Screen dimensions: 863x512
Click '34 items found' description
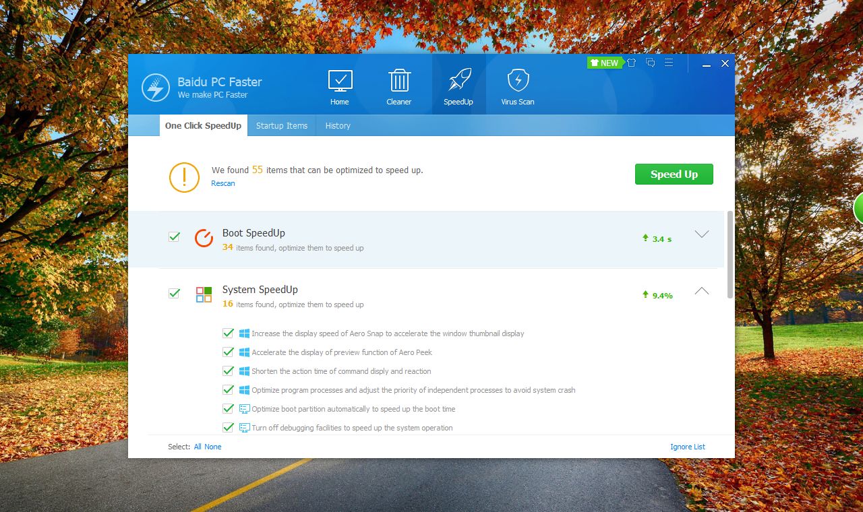(x=293, y=248)
